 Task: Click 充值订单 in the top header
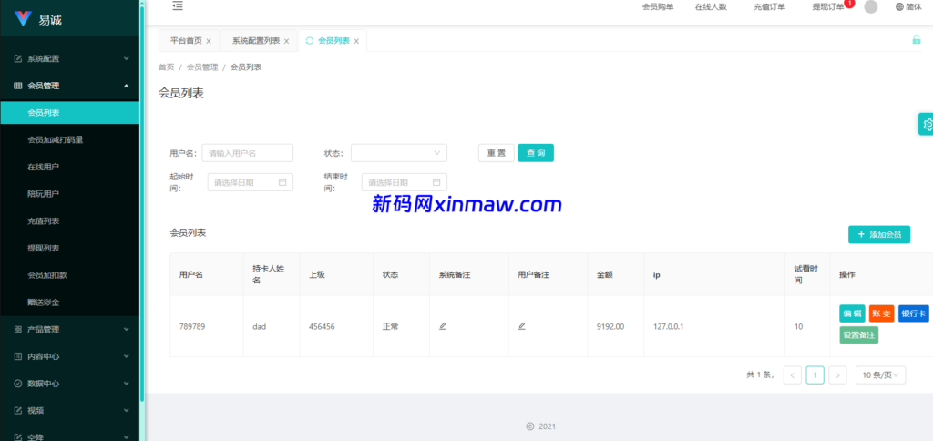769,7
